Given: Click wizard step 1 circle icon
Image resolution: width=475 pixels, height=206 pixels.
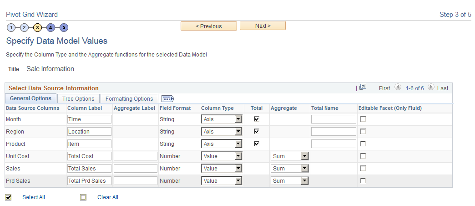Looking at the screenshot, I should (11, 28).
